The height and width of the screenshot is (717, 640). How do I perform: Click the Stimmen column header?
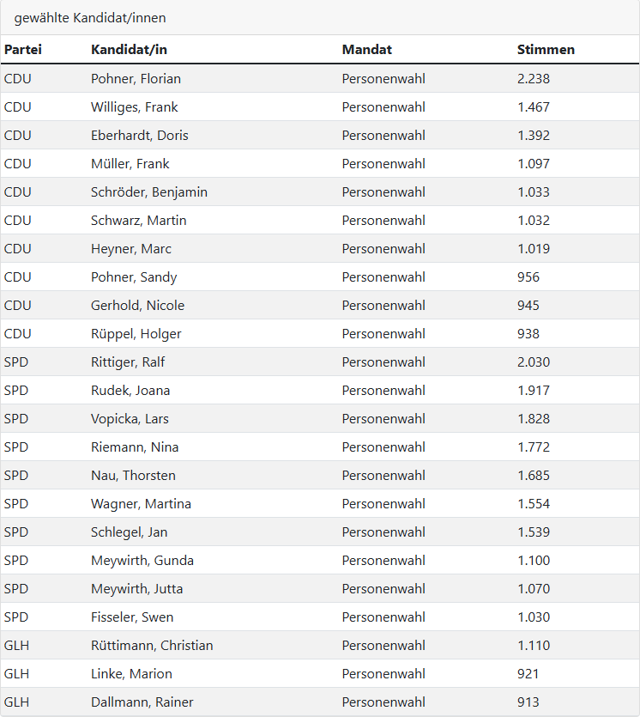546,50
